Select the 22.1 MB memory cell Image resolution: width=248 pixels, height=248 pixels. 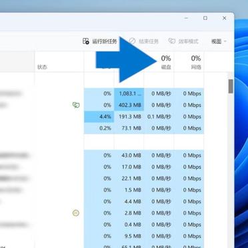(x=129, y=179)
